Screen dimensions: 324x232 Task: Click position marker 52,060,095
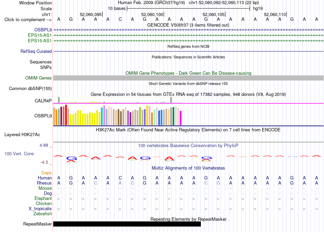(91, 14)
